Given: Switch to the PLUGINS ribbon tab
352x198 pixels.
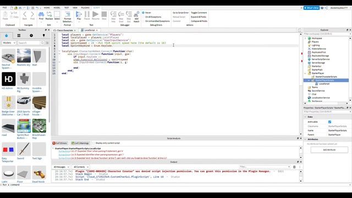Looking at the screenshot, I should 85,8.
